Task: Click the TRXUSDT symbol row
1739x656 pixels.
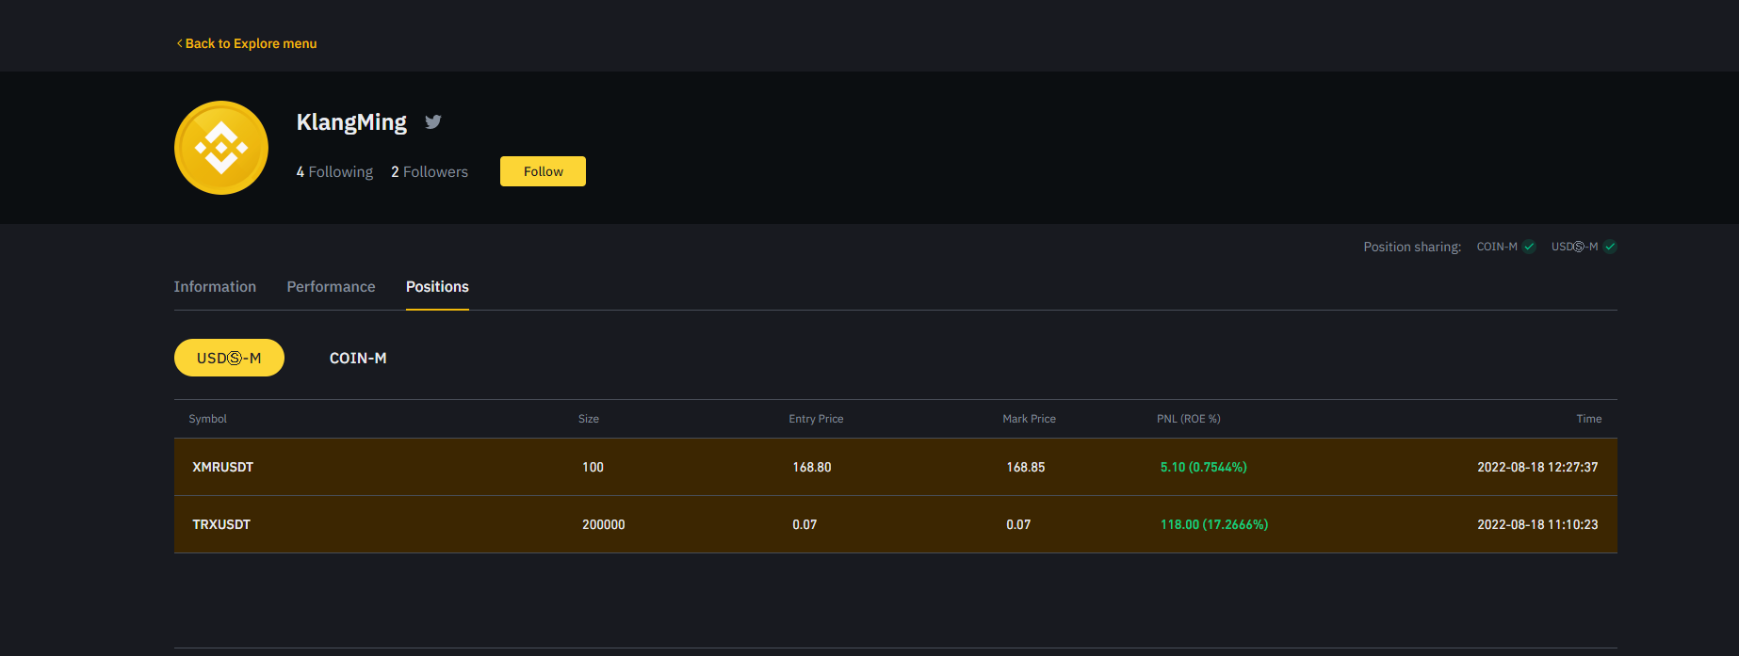Action: pyautogui.click(x=896, y=524)
